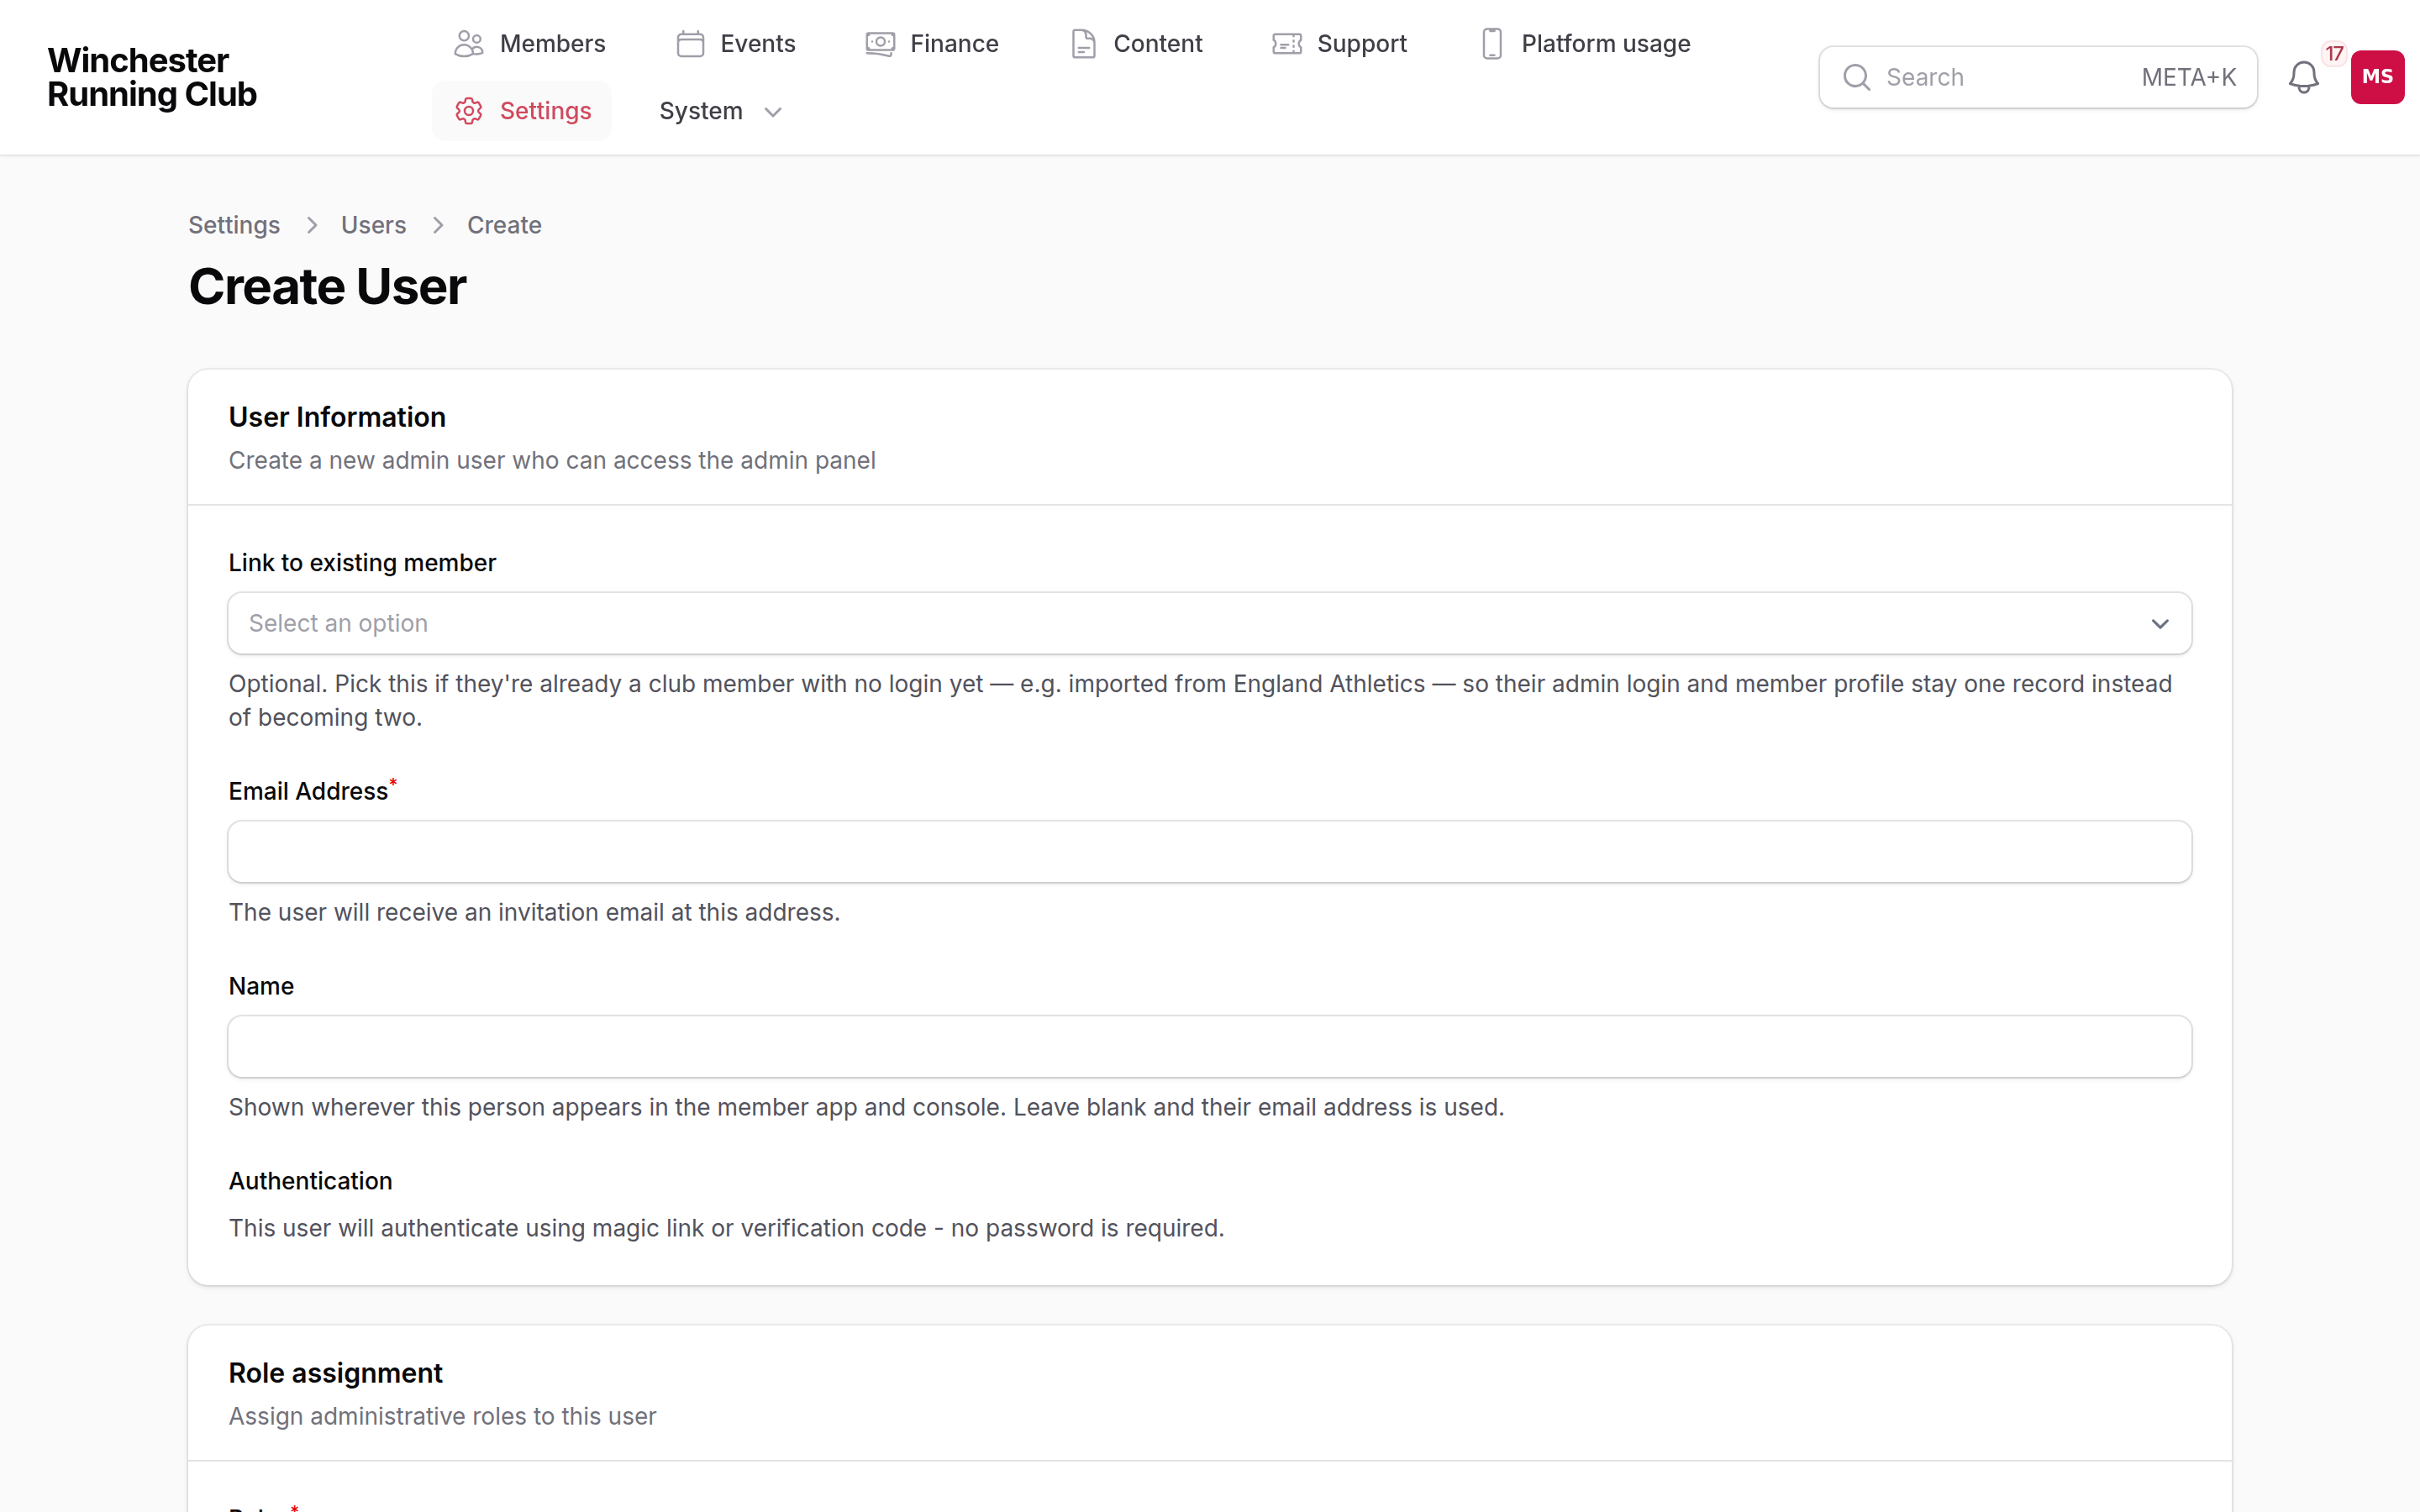The image size is (2420, 1512).
Task: Click the Winchester Running Club logo
Action: pos(152,77)
